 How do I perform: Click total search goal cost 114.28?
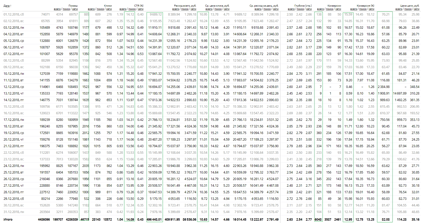coord(402,219)
